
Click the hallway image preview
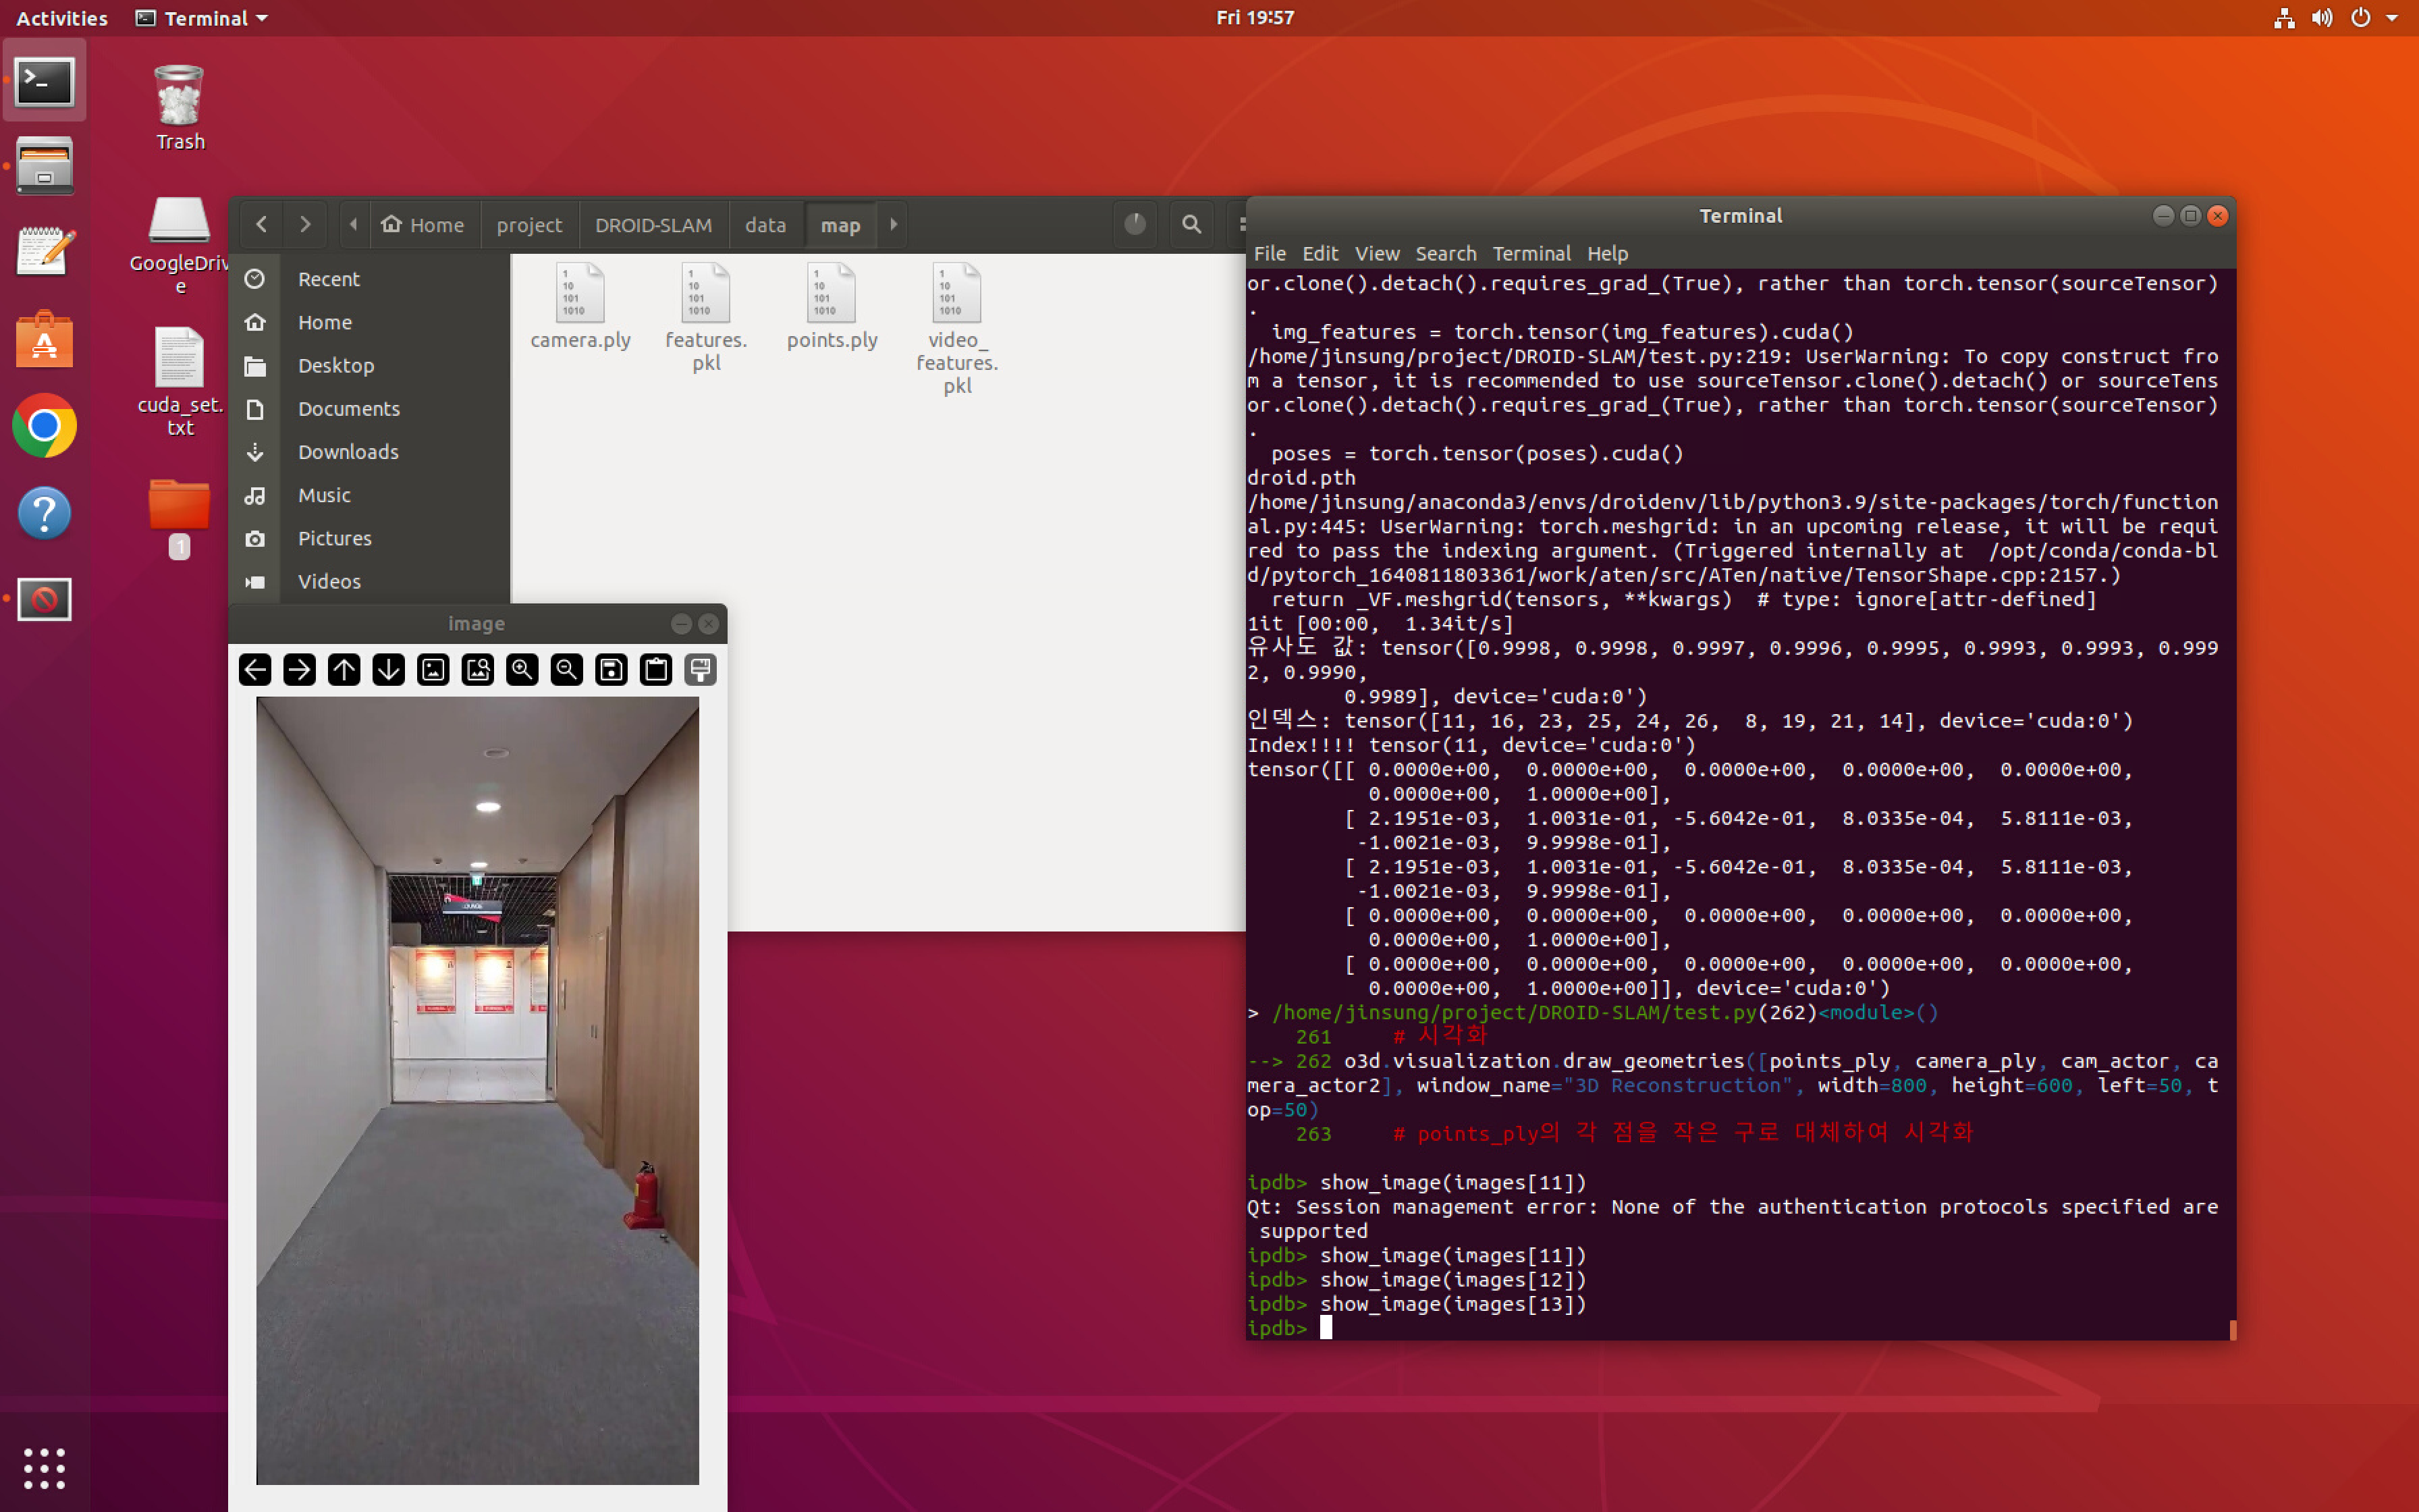(478, 1090)
